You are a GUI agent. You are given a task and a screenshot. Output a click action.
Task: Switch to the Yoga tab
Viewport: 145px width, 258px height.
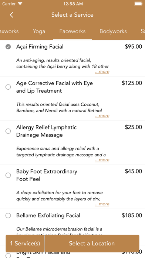tap(39, 31)
